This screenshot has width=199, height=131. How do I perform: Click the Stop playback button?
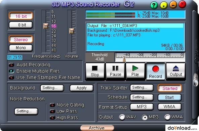(95, 72)
